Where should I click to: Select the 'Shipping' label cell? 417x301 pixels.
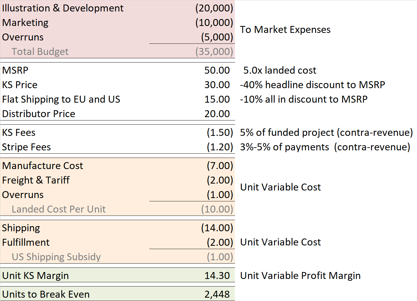pyautogui.click(x=21, y=228)
